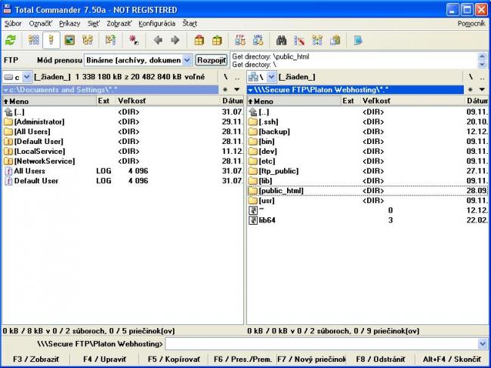The image size is (491, 368).
Task: Select the full details view icon
Action: [x=51, y=40]
